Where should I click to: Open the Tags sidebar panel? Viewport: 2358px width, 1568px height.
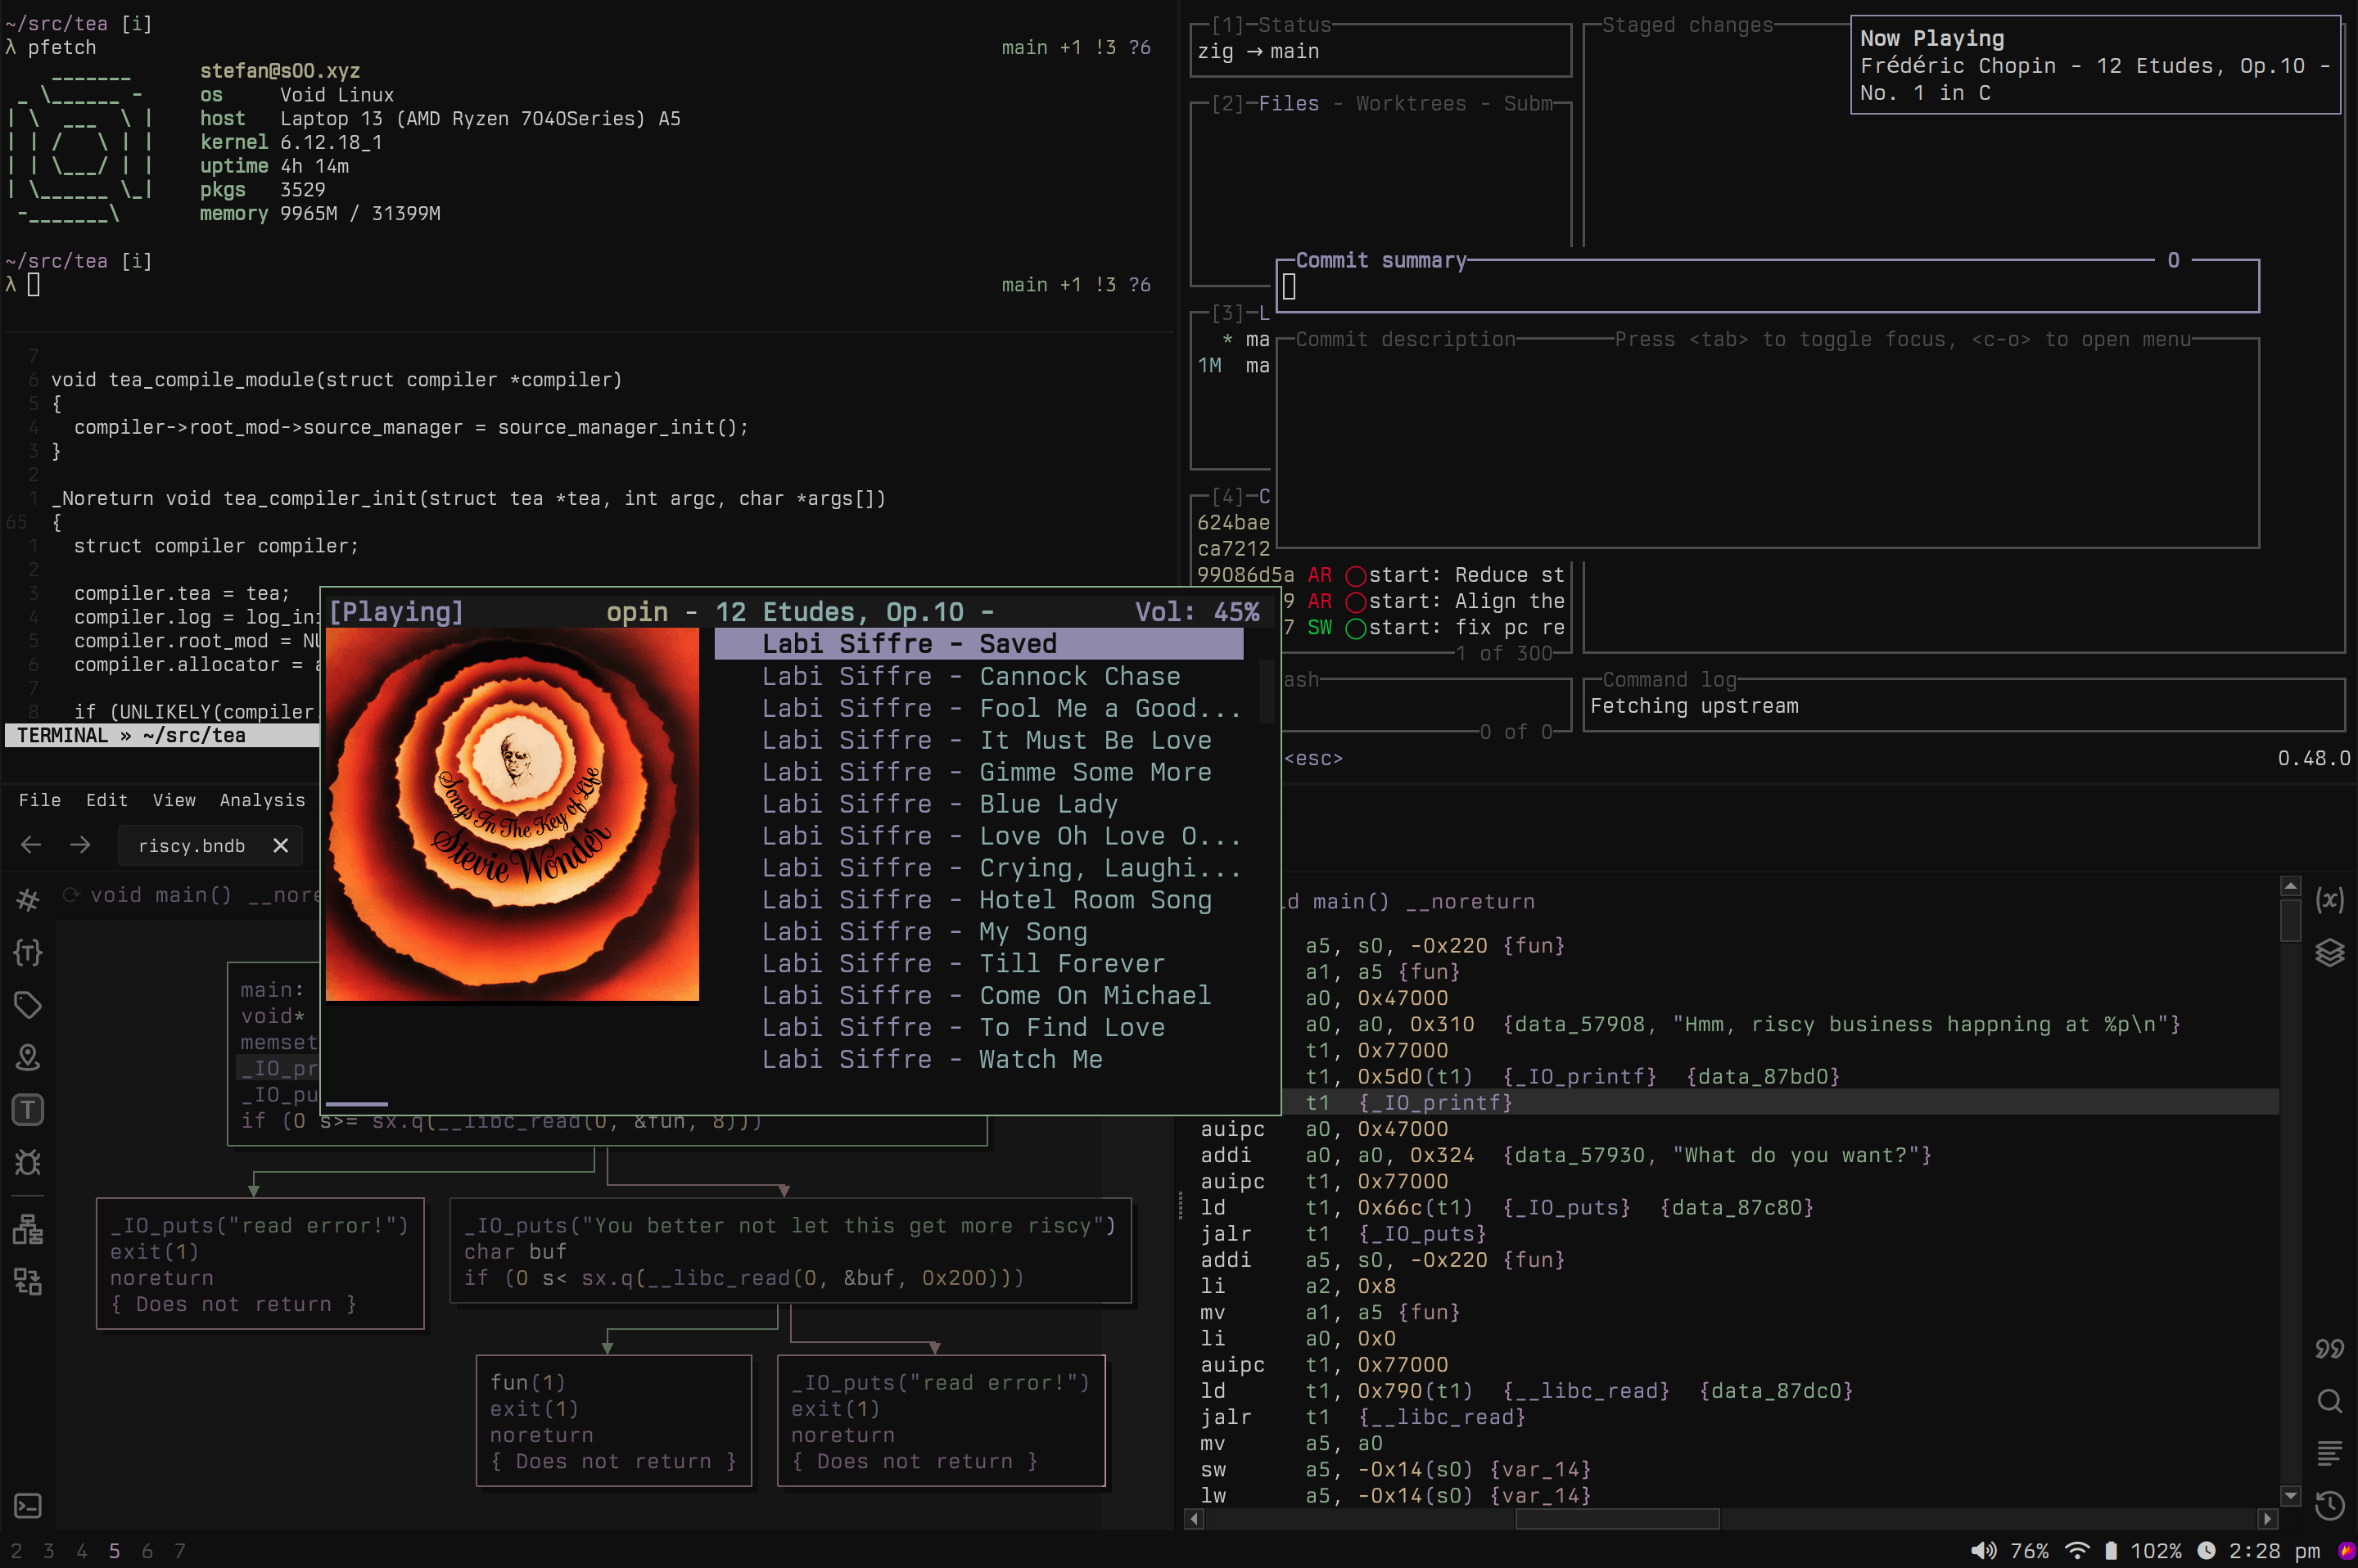pyautogui.click(x=28, y=1004)
